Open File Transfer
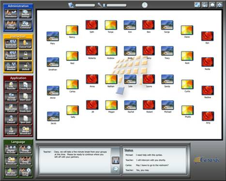 [11, 86]
